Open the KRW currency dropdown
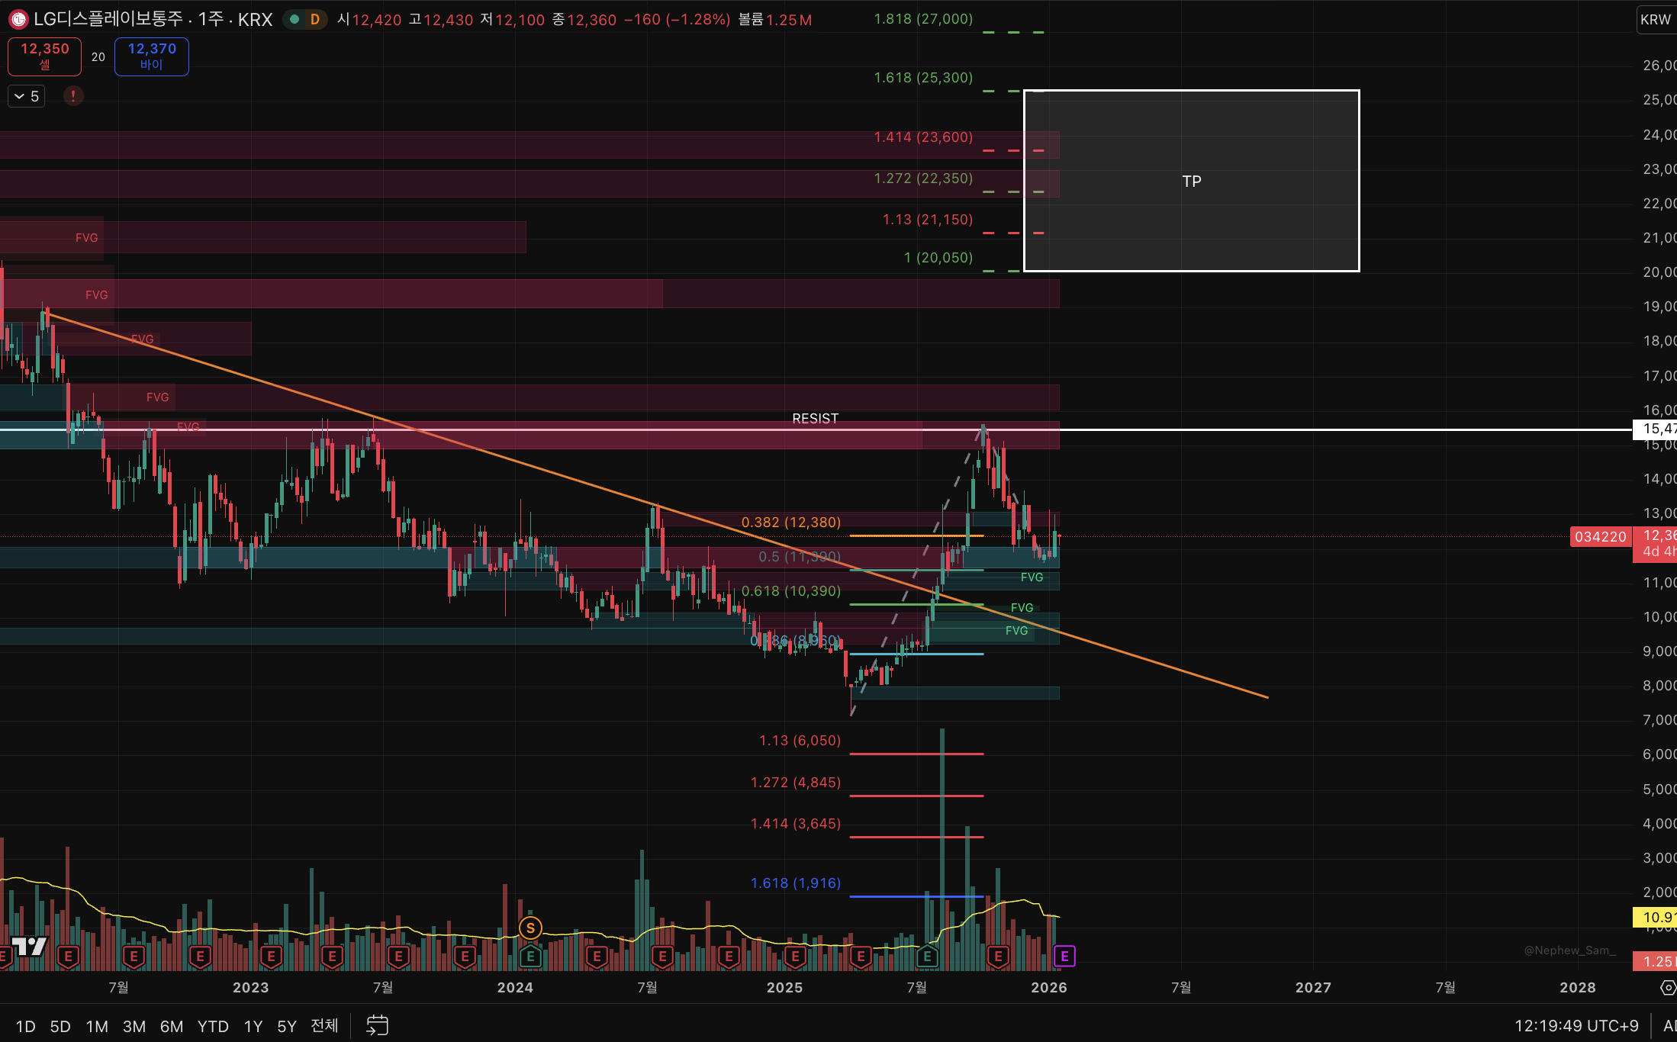Screen dimensions: 1677x1042 1656,19
